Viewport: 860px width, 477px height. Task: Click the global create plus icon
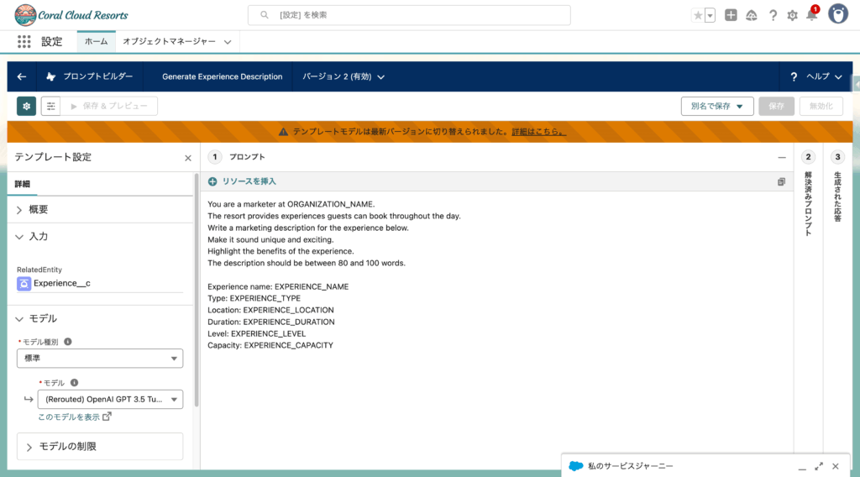[731, 15]
